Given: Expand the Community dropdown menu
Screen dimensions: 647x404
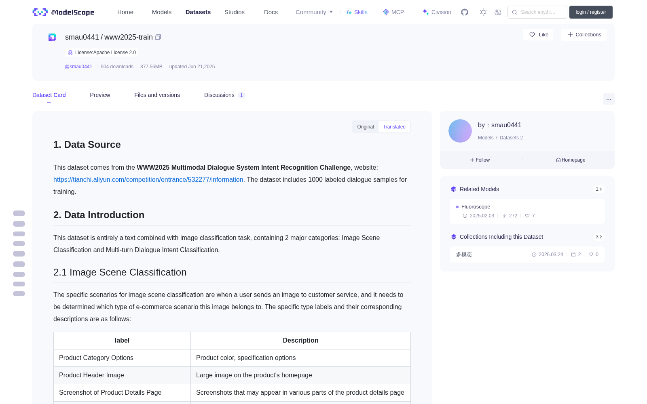Looking at the screenshot, I should 314,12.
